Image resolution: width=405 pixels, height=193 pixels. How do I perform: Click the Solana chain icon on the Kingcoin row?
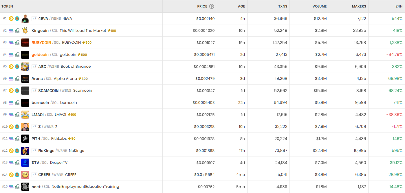click(11, 30)
